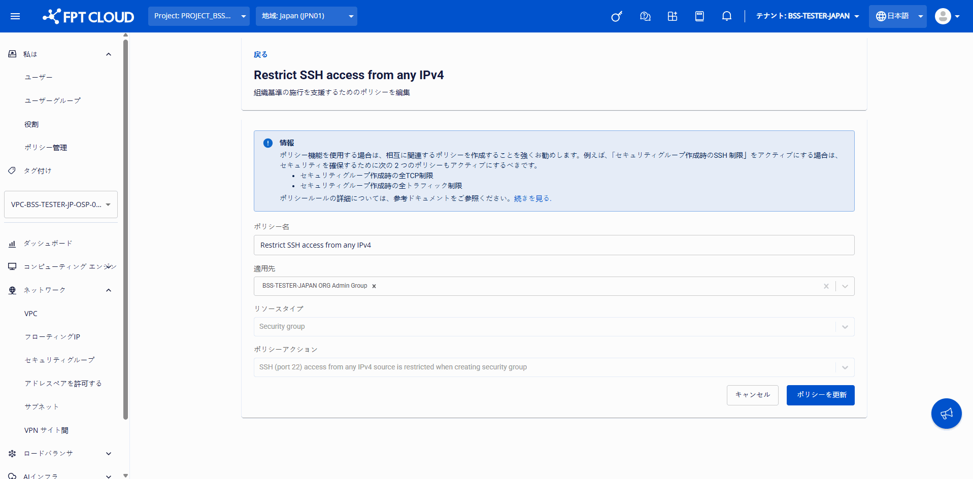
Task: Click the コンピューティング monitor icon
Action: tap(12, 266)
